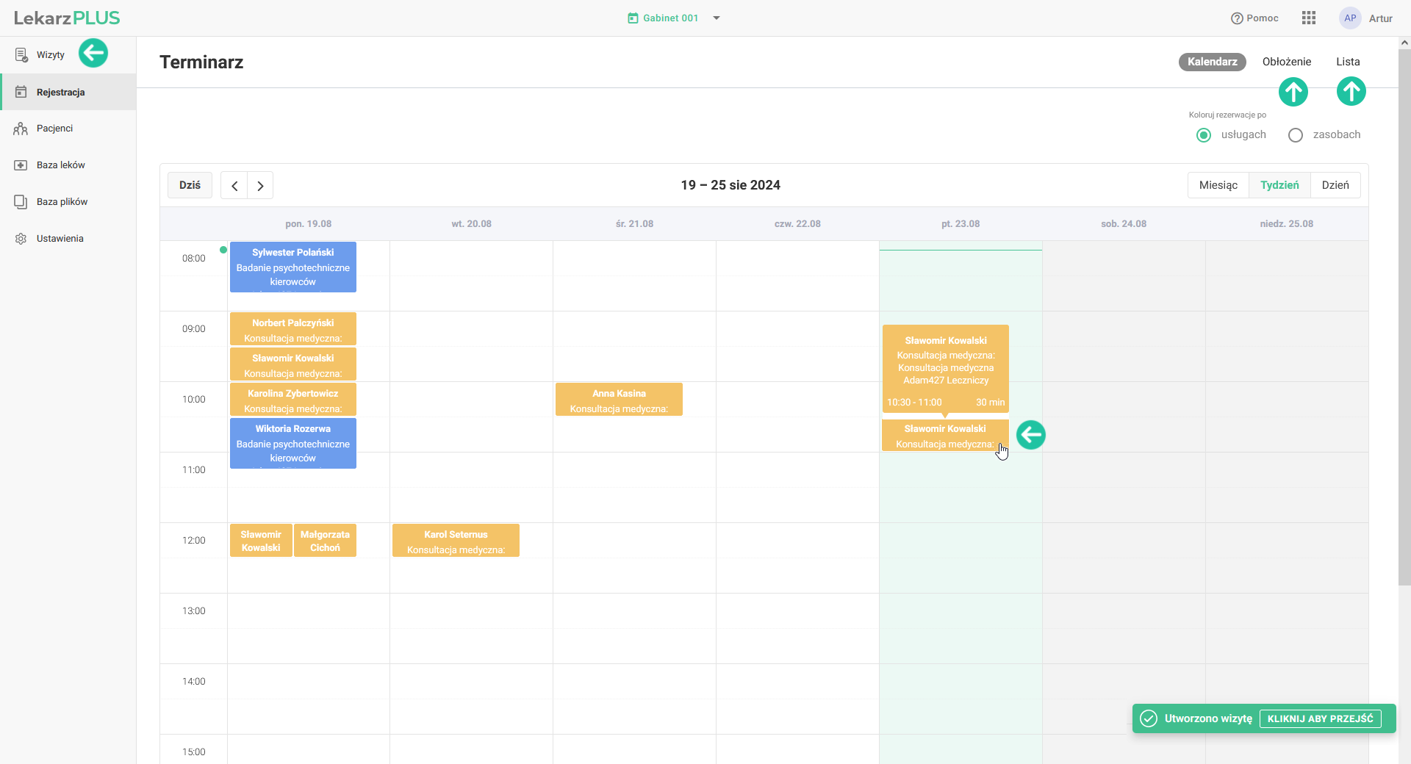The image size is (1411, 764).
Task: Click the Dziś button
Action: 190,185
